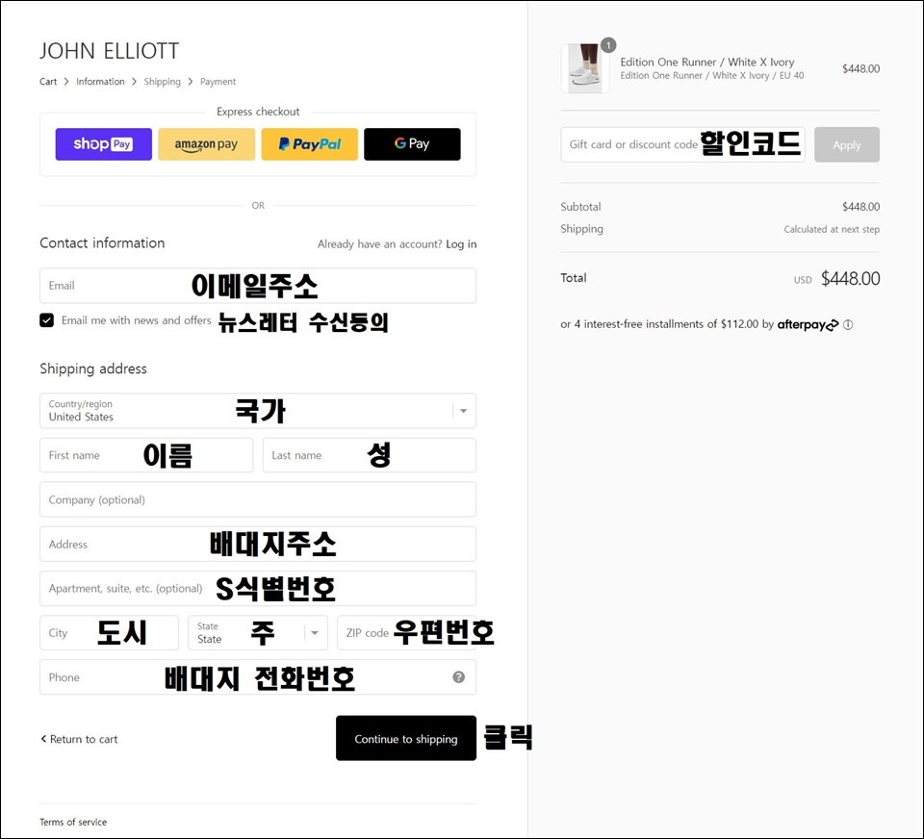The width and height of the screenshot is (924, 839).
Task: Open the Country/region dropdown
Action: click(x=258, y=411)
